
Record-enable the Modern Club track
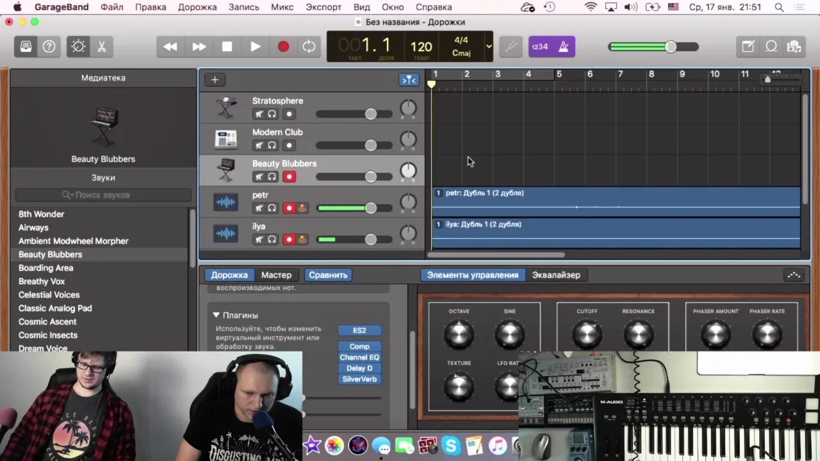[x=289, y=145]
